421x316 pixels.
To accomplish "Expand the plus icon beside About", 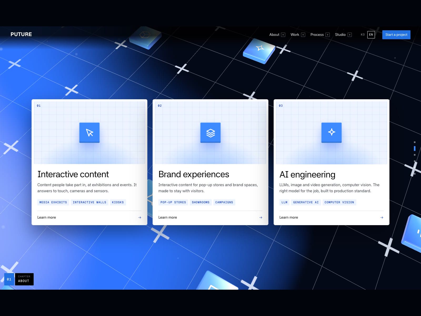I will [x=283, y=35].
